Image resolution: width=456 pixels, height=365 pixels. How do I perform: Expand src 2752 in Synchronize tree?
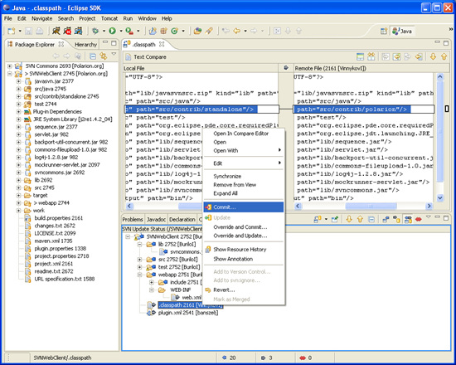click(139, 260)
